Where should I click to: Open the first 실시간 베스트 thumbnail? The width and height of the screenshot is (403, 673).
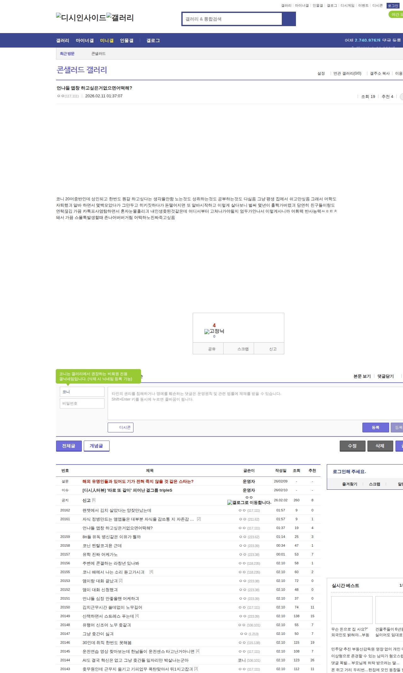click(352, 610)
